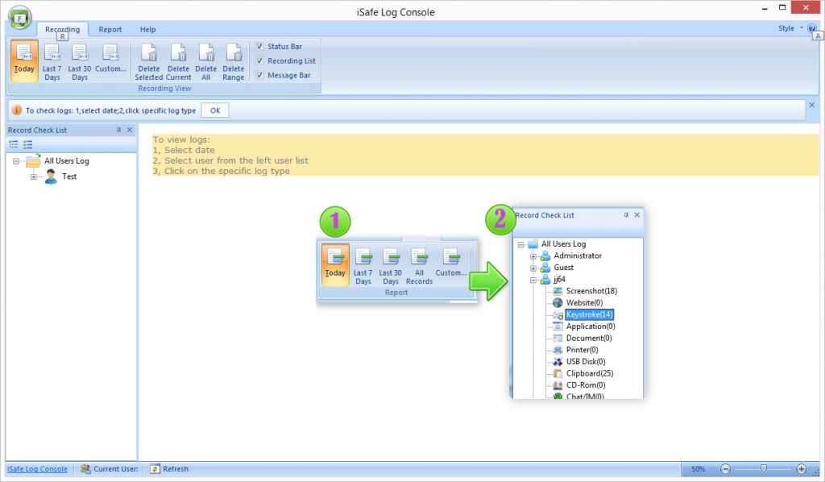Toggle the Recording List checkbox
The width and height of the screenshot is (825, 482).
coord(259,60)
